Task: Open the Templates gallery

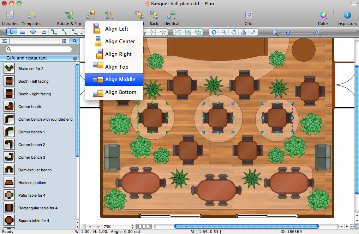Action: 31,18
